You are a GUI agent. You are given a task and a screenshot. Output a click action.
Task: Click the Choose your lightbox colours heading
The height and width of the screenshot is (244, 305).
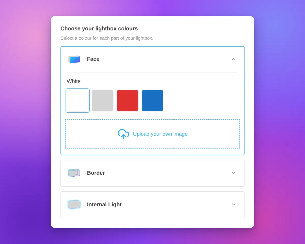click(99, 28)
